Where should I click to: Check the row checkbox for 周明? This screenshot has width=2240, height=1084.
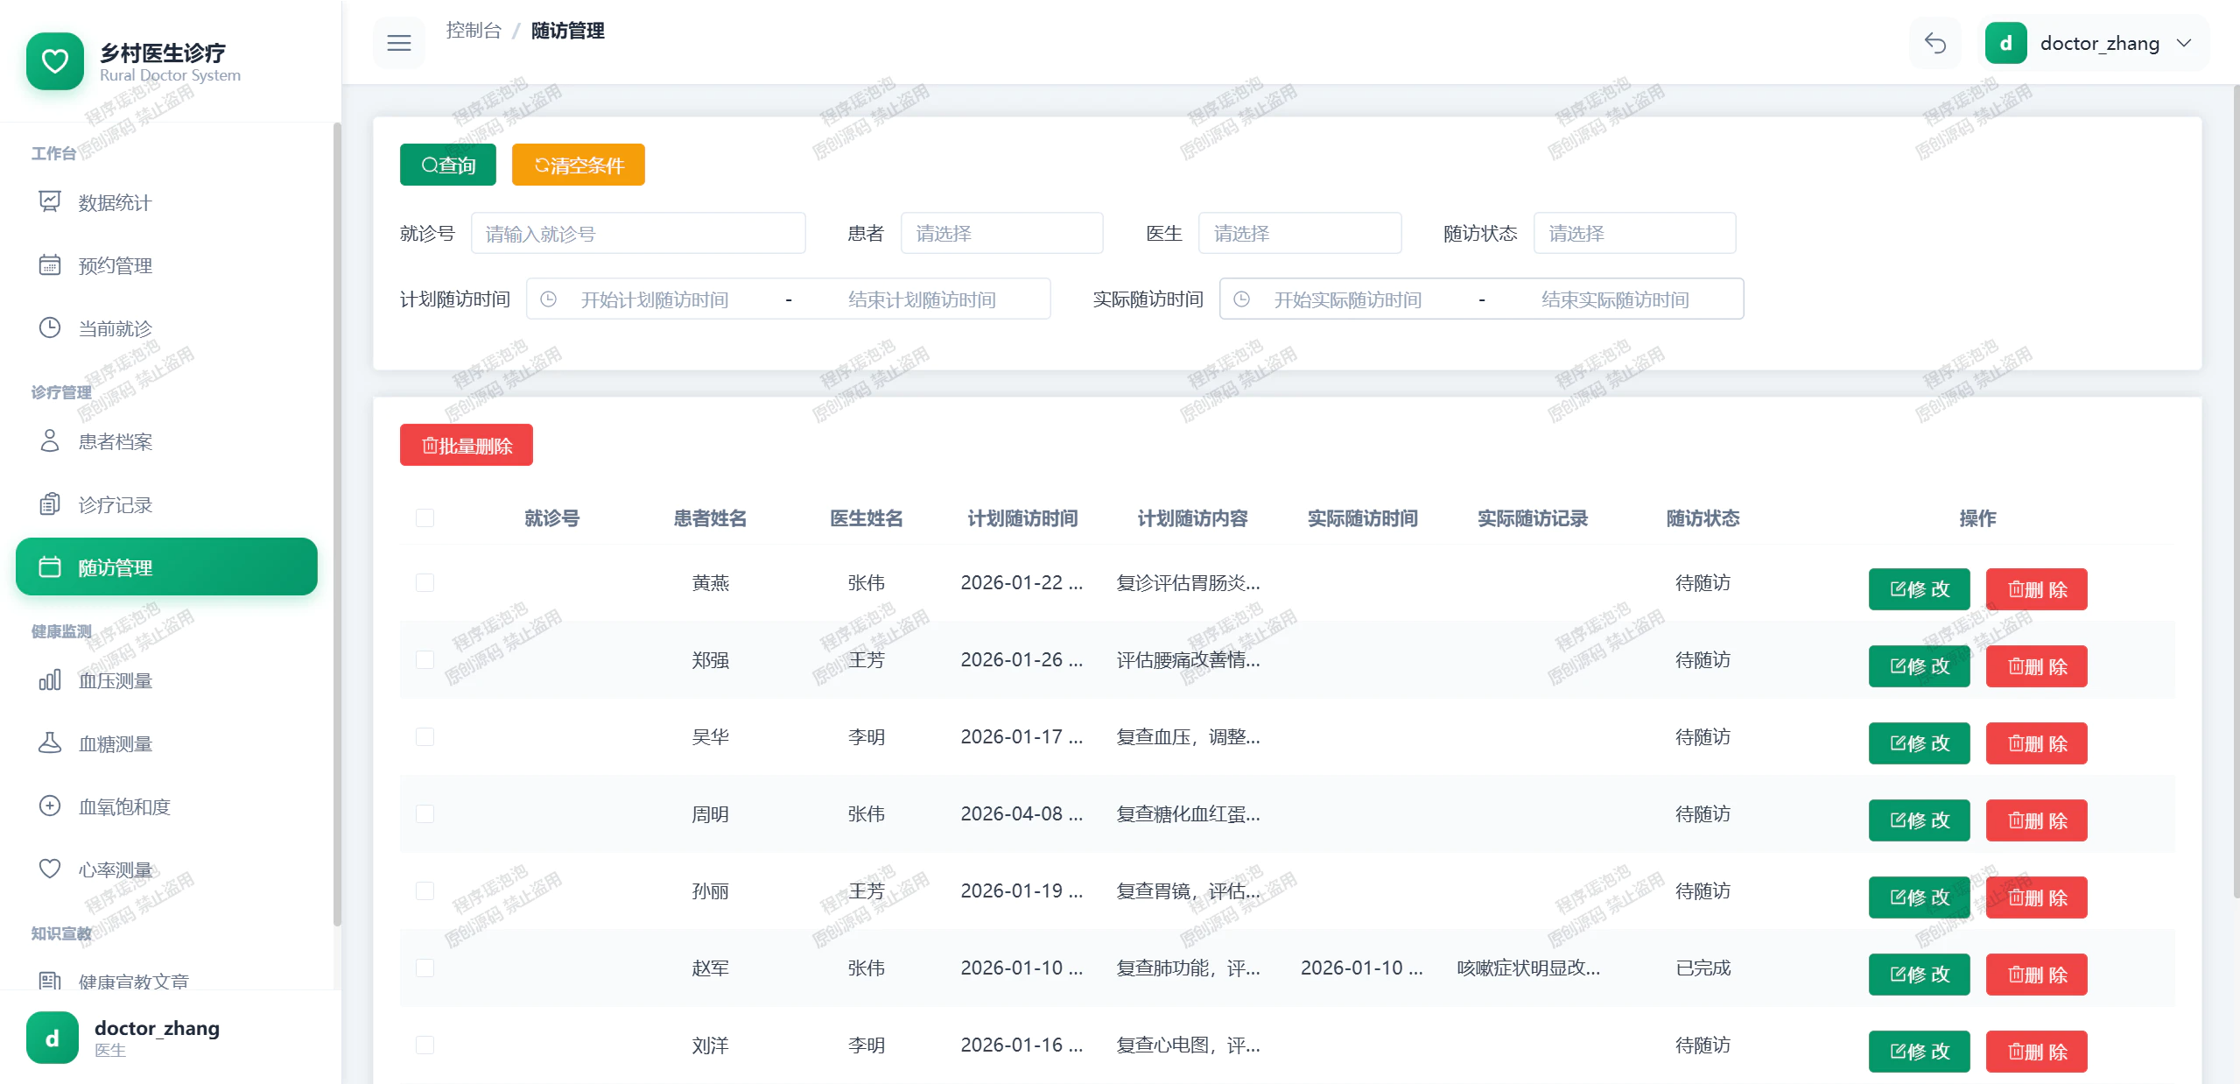[425, 814]
